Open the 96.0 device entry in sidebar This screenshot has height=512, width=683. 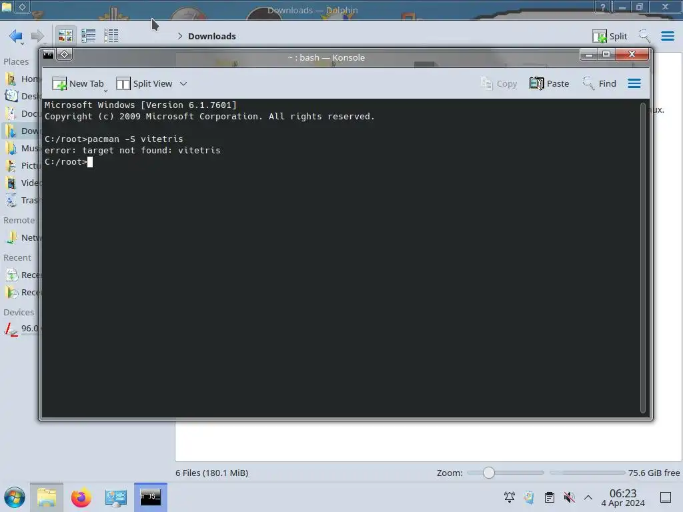(21, 329)
